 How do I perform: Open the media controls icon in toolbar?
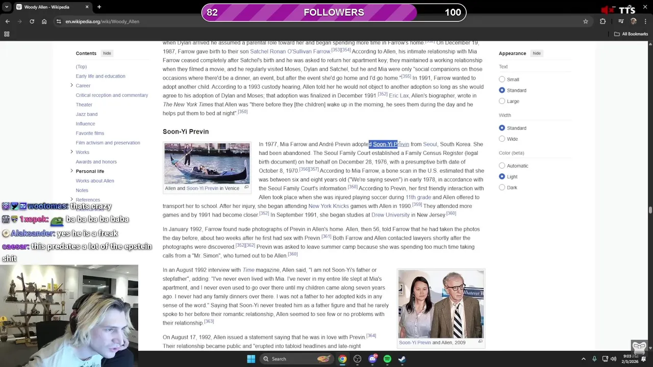[x=621, y=21]
